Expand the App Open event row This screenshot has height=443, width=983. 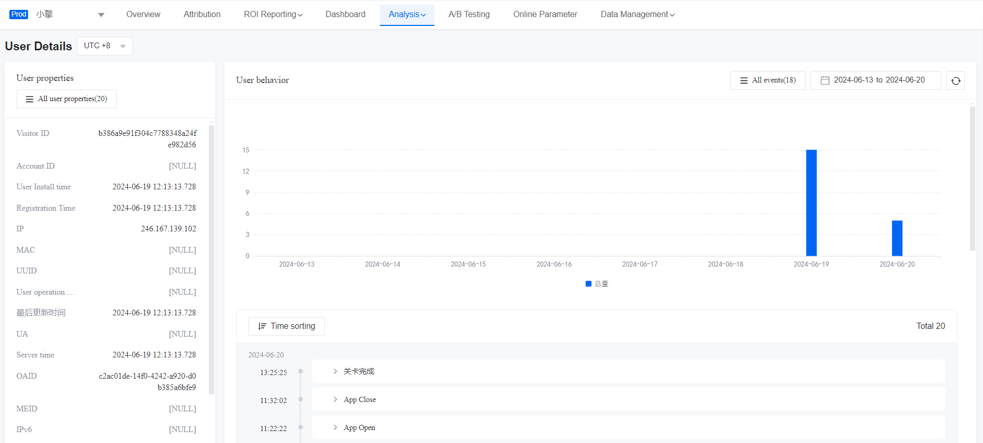coord(335,427)
